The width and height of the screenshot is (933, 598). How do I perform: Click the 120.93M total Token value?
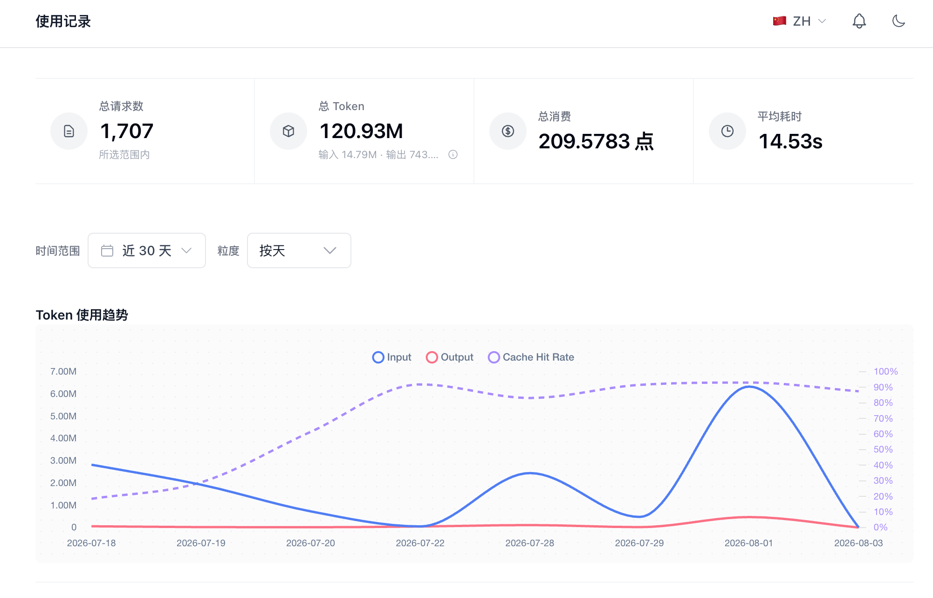coord(361,131)
